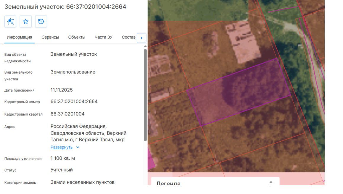343x194 pixels.
Task: Click the Площадь уточненная label
Action: click(x=23, y=159)
